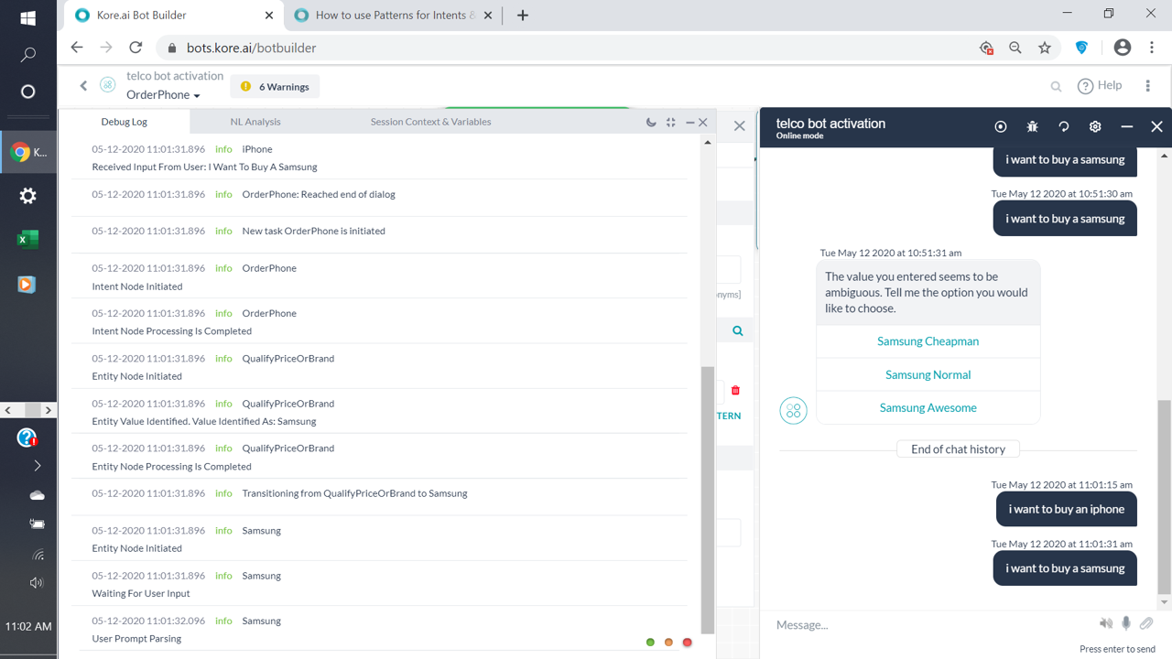Go back in the browser
The image size is (1172, 659).
point(77,48)
